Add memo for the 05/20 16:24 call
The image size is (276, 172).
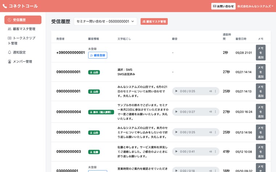[261, 112]
